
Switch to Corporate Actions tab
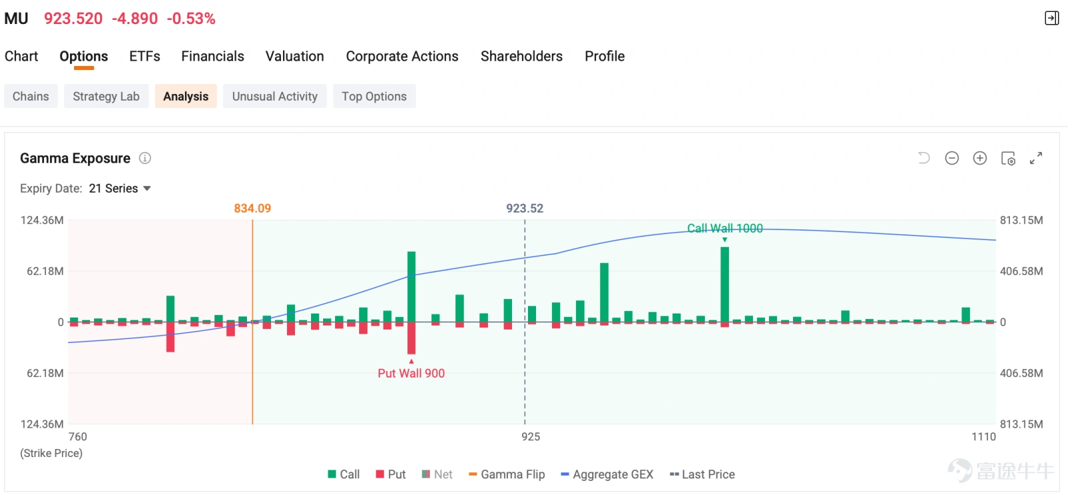(403, 56)
